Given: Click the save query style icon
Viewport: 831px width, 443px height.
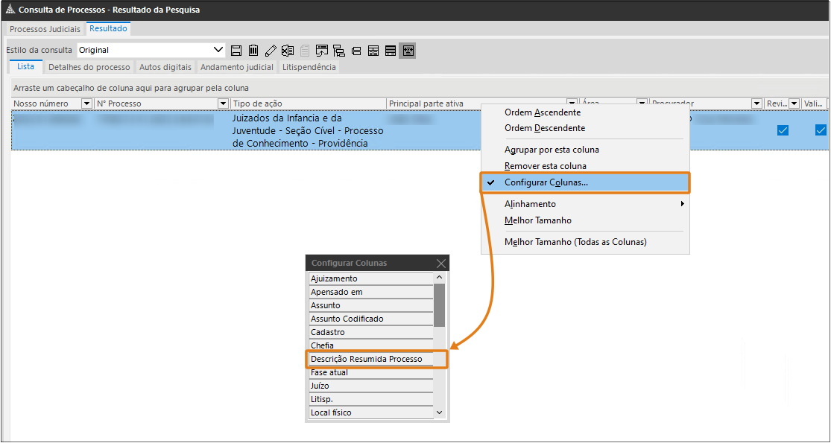Looking at the screenshot, I should click(x=236, y=51).
